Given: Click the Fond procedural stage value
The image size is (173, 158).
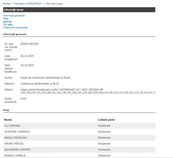Looking at the screenshot, I should [x=23, y=99].
